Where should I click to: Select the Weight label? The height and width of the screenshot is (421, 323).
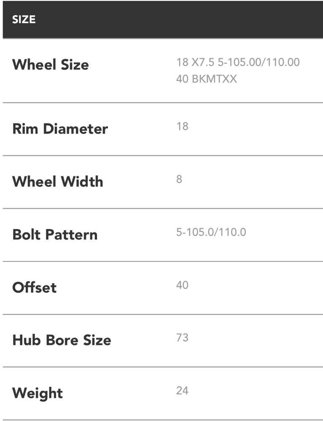(x=38, y=394)
